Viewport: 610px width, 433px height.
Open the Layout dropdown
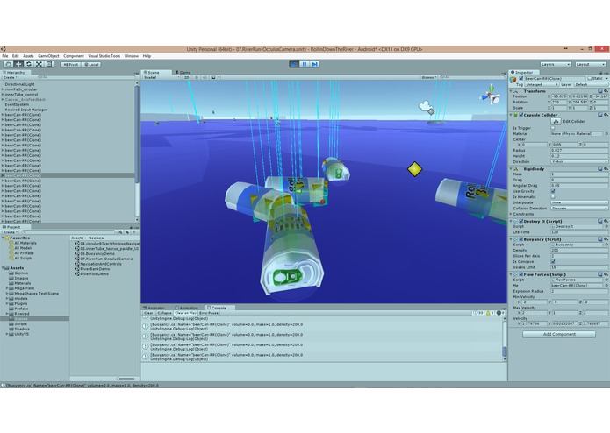591,65
